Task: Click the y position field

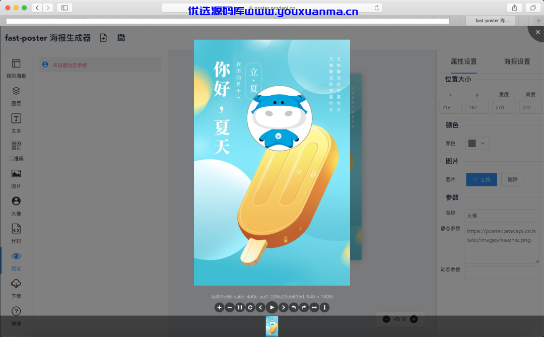Action: (477, 108)
